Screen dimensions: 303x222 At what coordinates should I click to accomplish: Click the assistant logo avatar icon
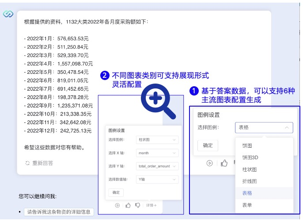tap(8, 14)
